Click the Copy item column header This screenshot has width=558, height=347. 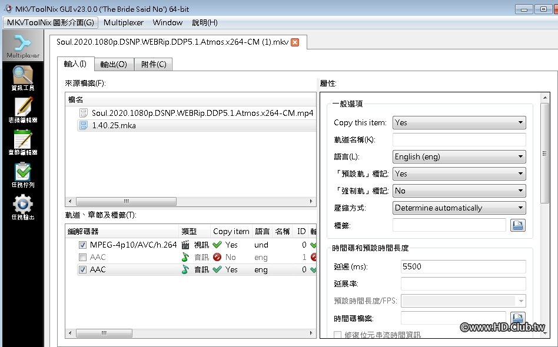pos(231,232)
